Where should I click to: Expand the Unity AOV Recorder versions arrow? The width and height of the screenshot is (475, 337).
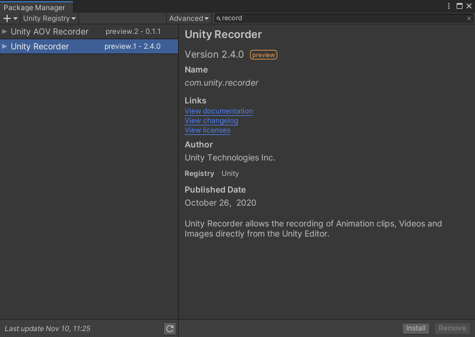click(x=4, y=32)
